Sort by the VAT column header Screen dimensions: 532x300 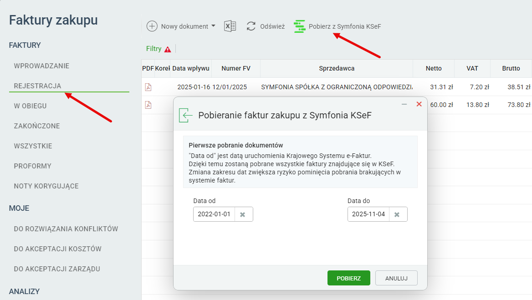472,68
